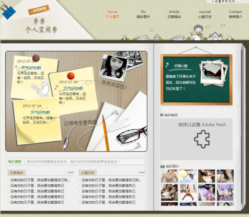The width and height of the screenshot is (249, 217).
Task: Open the first thumbnail in the 精彩图片 gallery
Action: tap(169, 176)
